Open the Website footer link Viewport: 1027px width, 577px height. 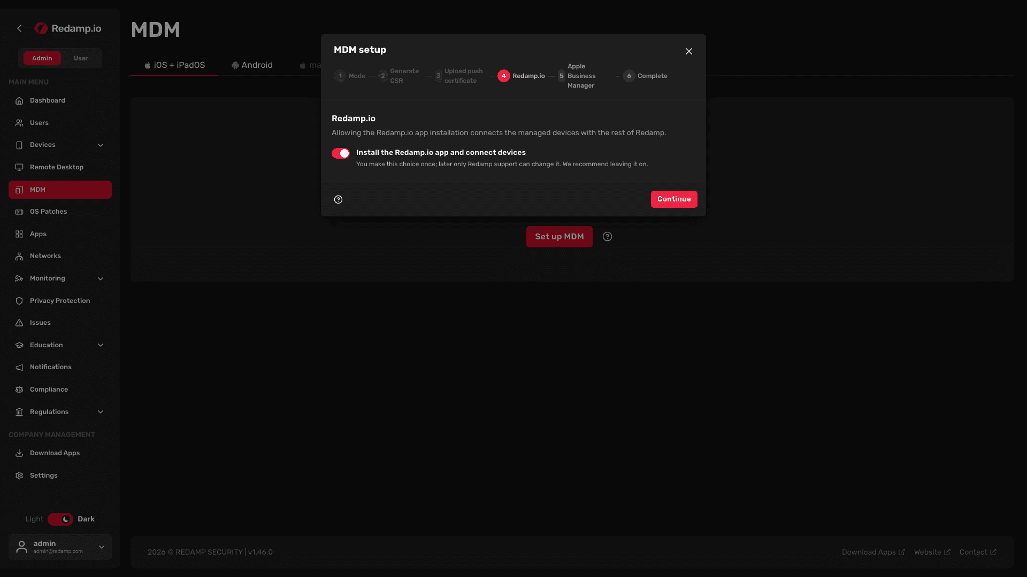pos(932,552)
